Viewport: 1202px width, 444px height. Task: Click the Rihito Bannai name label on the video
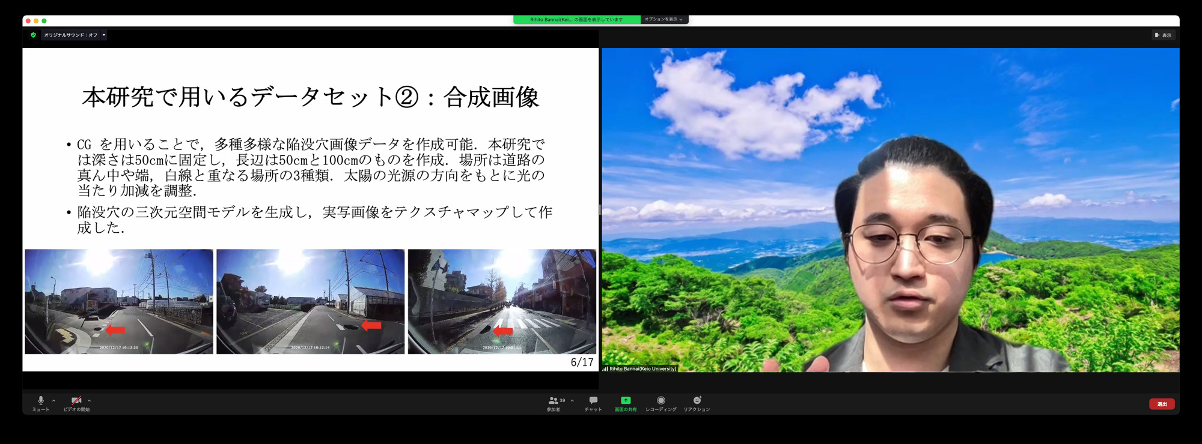(x=642, y=368)
